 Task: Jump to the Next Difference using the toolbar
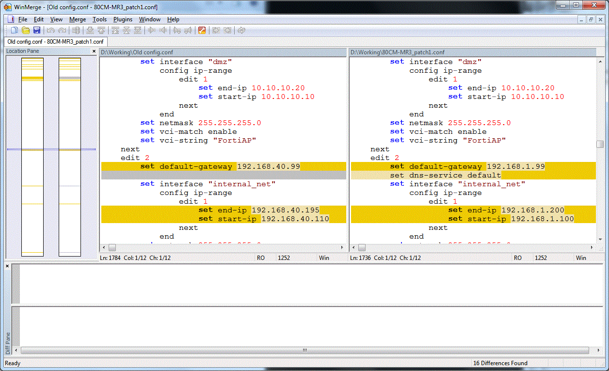[x=90, y=31]
